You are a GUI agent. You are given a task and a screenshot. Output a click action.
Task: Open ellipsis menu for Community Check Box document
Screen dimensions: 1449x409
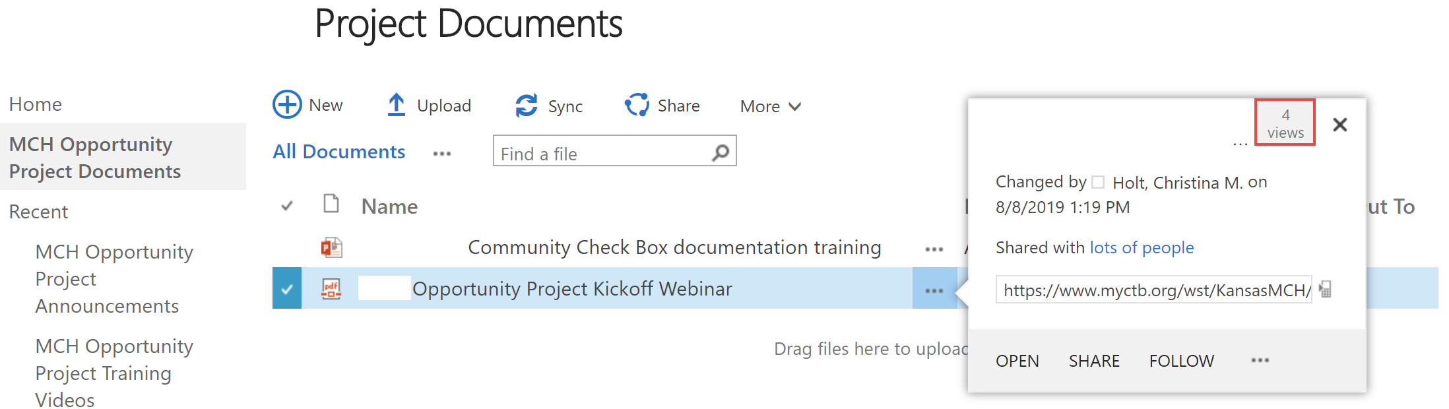(x=934, y=249)
